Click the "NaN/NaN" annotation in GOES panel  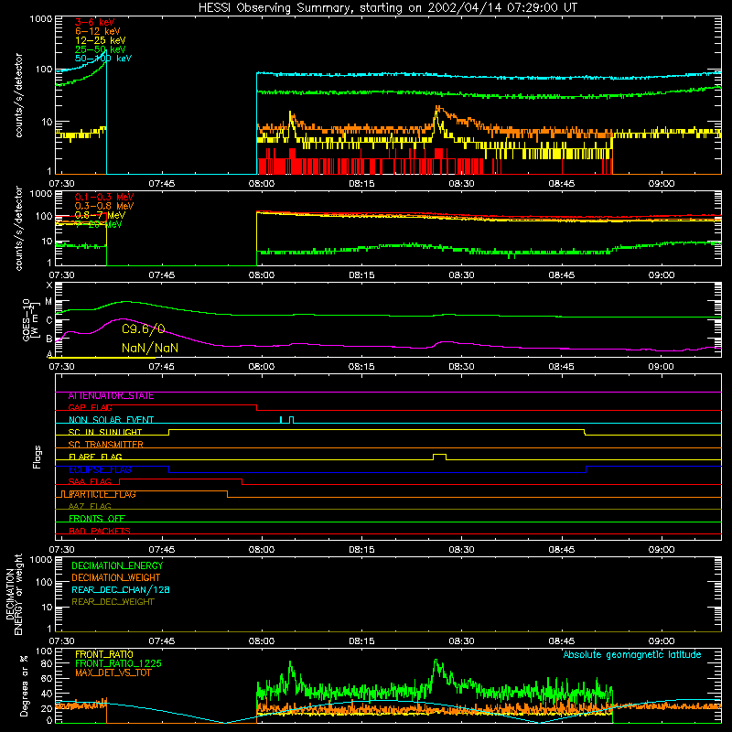click(x=150, y=349)
